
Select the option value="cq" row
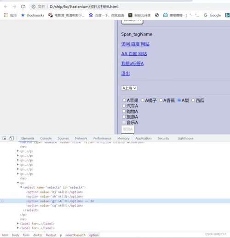(55, 205)
